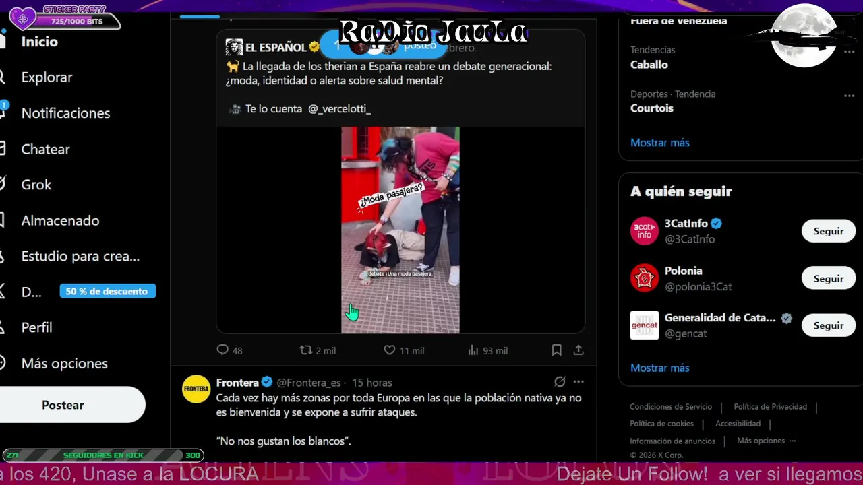Open Chatear in the sidebar

tap(45, 150)
